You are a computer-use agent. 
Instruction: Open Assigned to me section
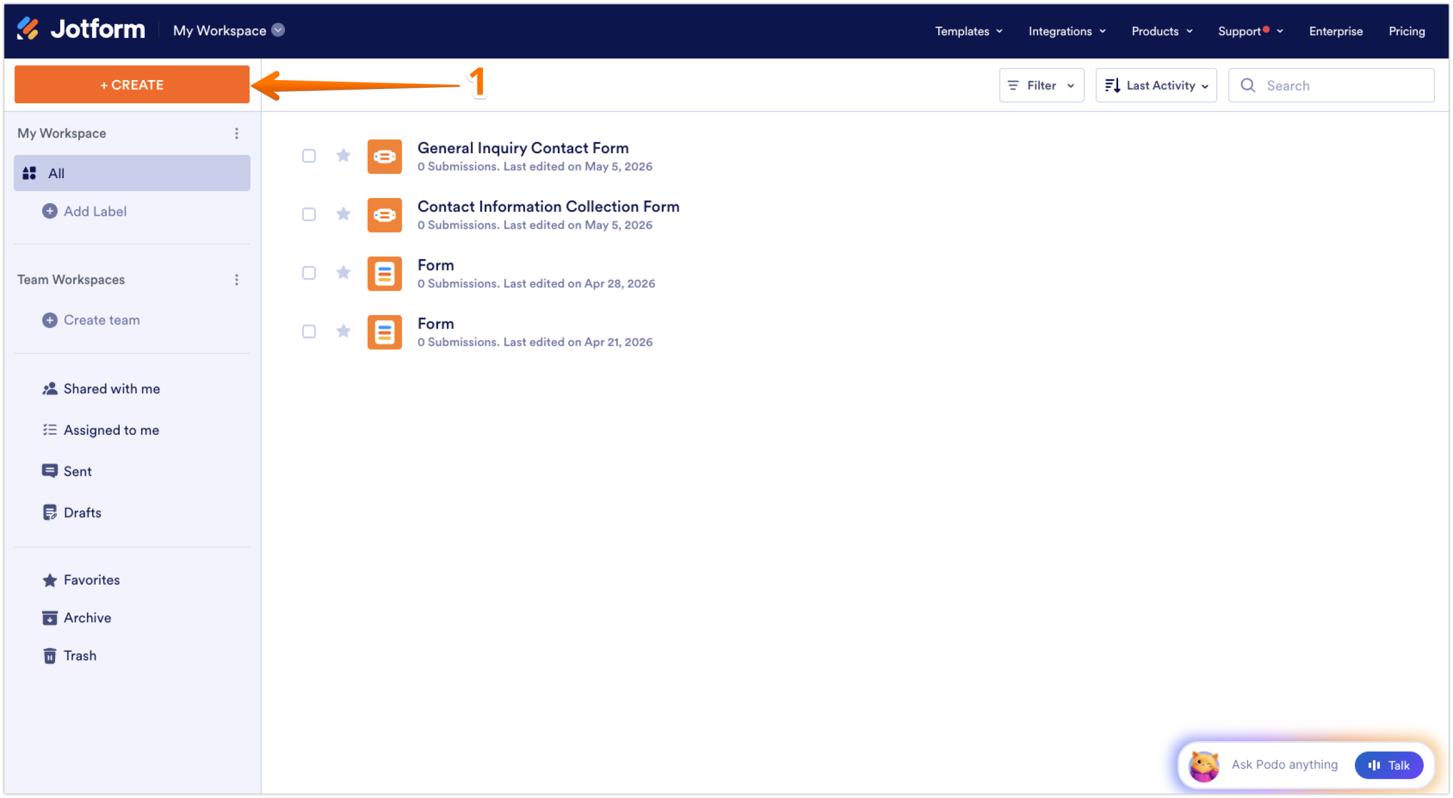pos(101,430)
